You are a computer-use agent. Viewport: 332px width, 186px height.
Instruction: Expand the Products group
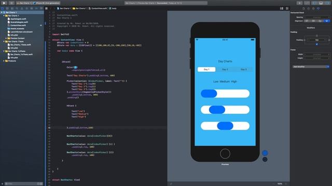click(x=4, y=61)
